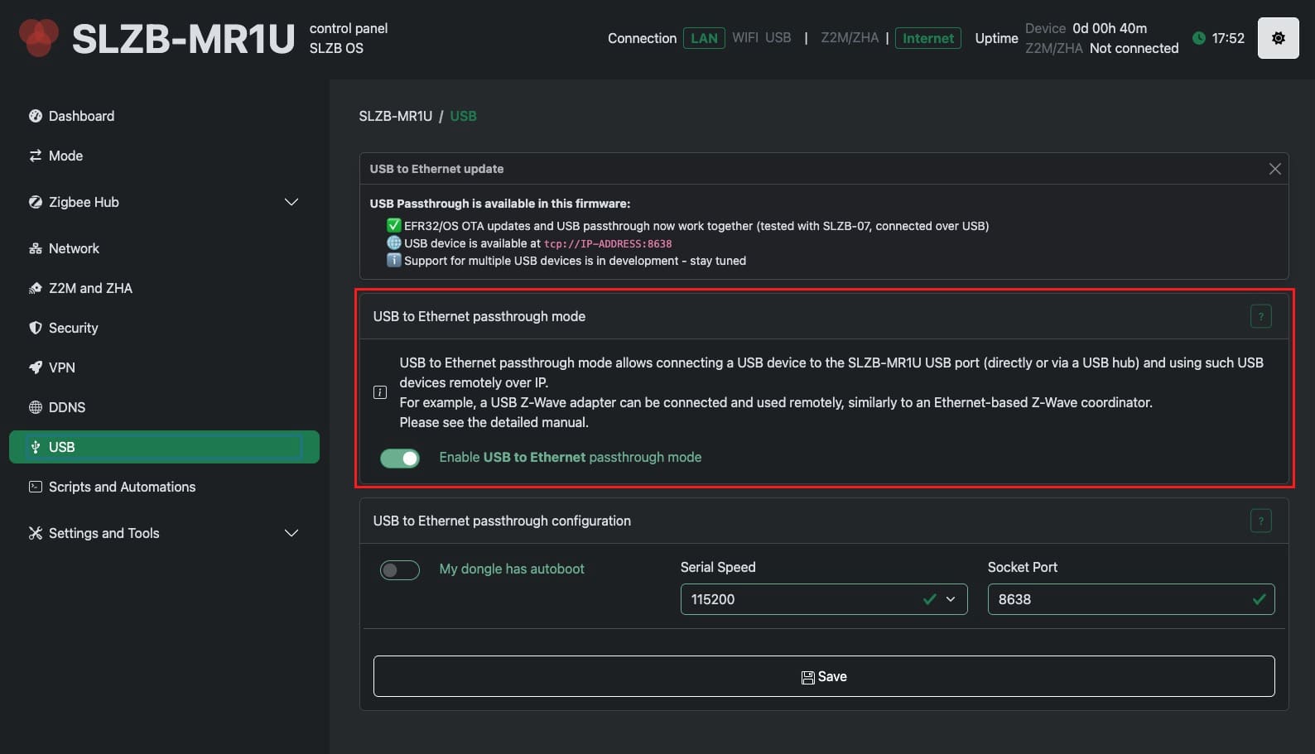Click the 'control panel' header text
The height and width of the screenshot is (754, 1315).
click(349, 28)
